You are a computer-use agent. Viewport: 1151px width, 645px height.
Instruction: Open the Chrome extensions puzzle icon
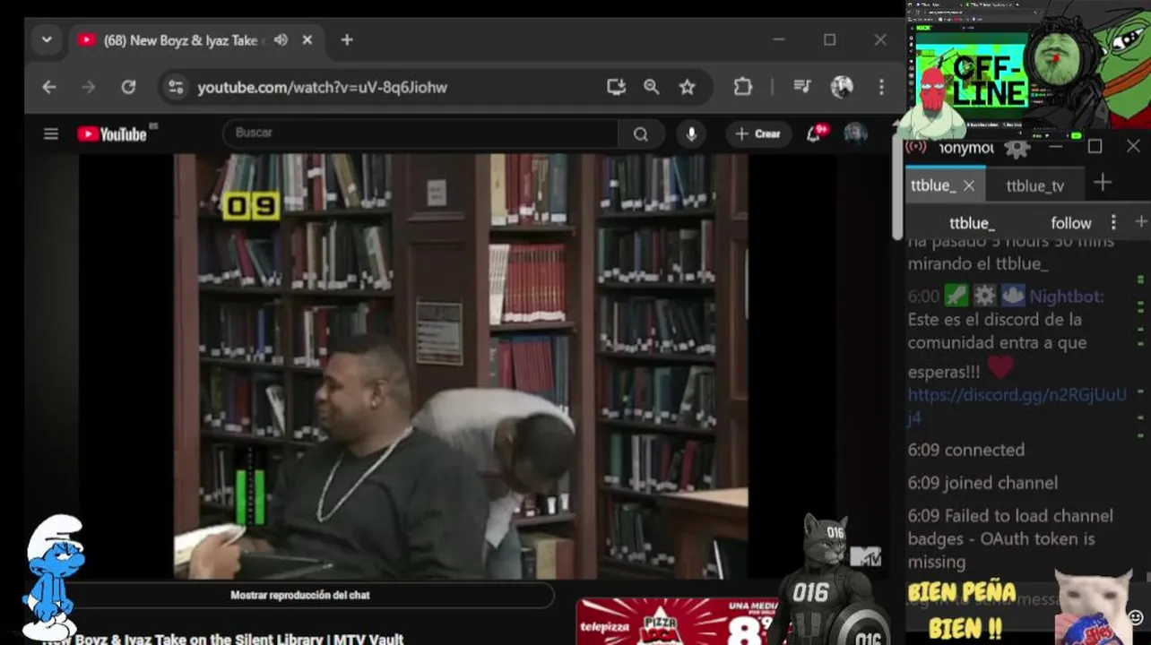(743, 87)
